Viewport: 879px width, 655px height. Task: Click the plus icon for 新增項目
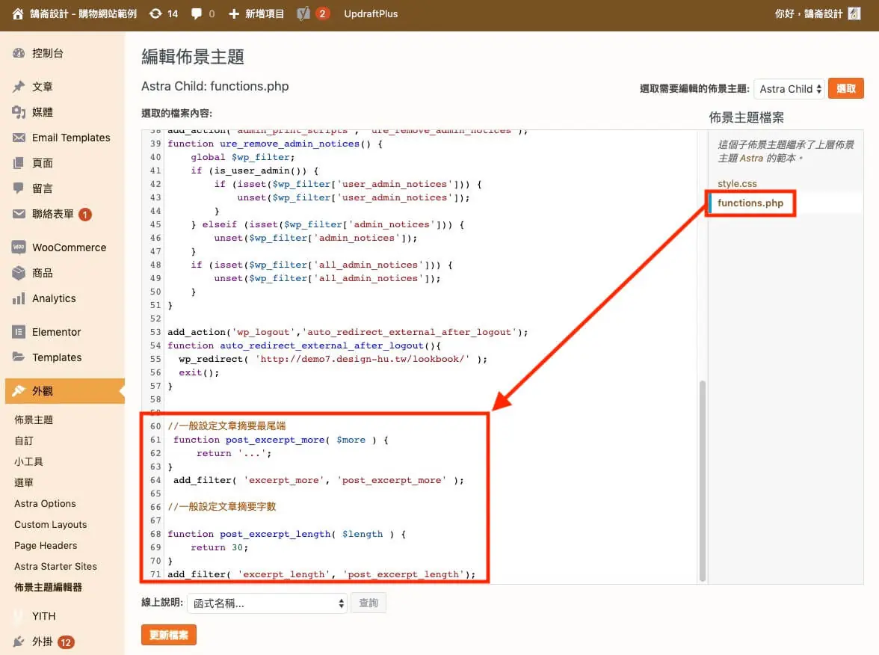(x=234, y=14)
